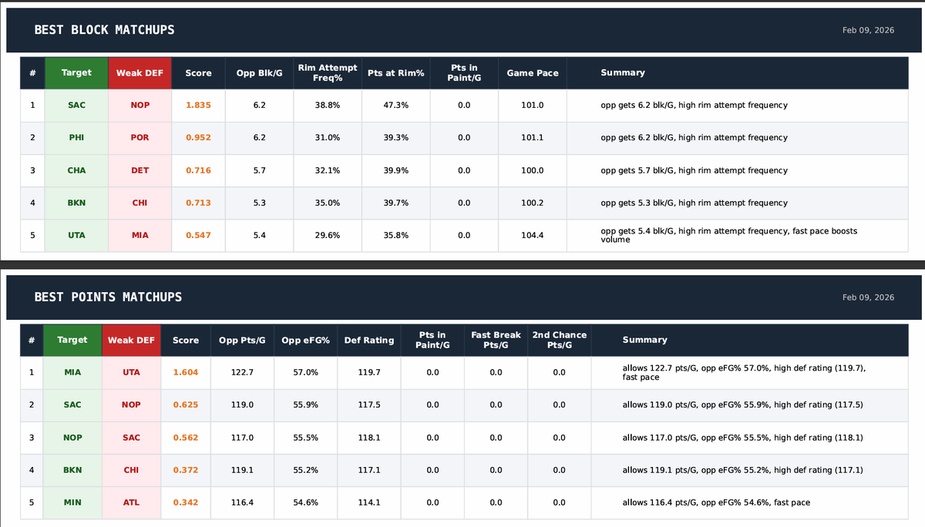
Task: Click the red Weak DEF header in Points Matchups
Action: (131, 340)
